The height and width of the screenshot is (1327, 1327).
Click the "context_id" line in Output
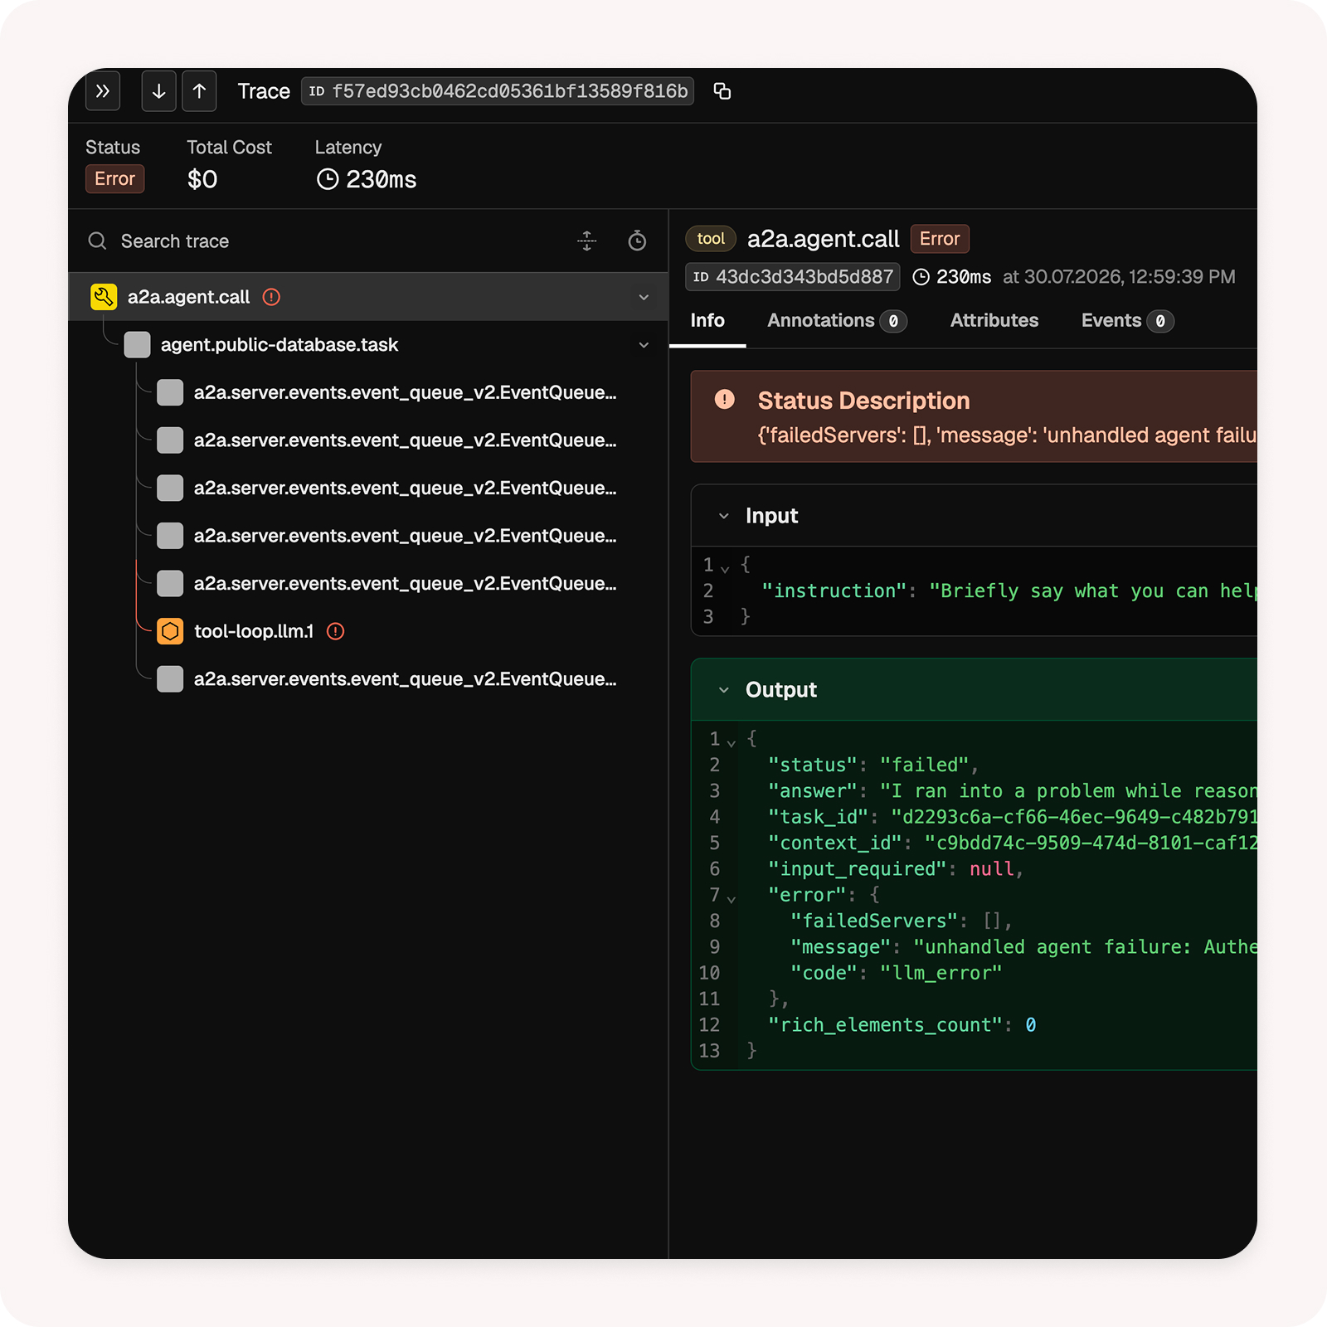tap(1012, 843)
